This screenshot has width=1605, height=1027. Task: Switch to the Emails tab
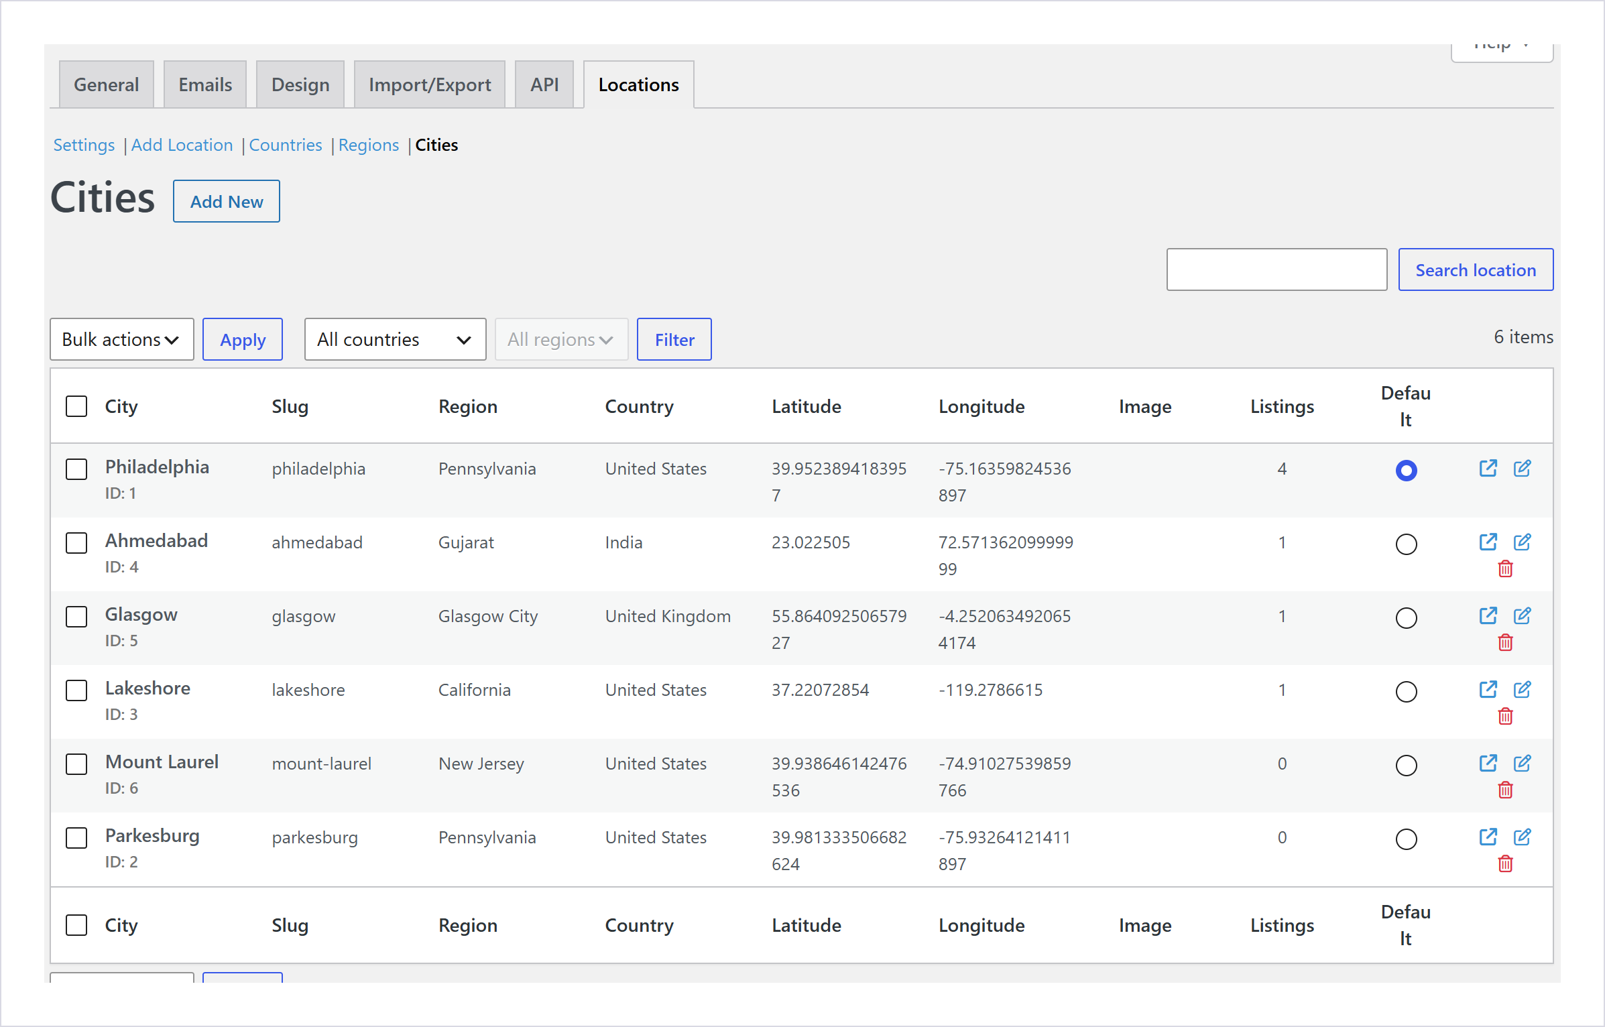click(204, 84)
